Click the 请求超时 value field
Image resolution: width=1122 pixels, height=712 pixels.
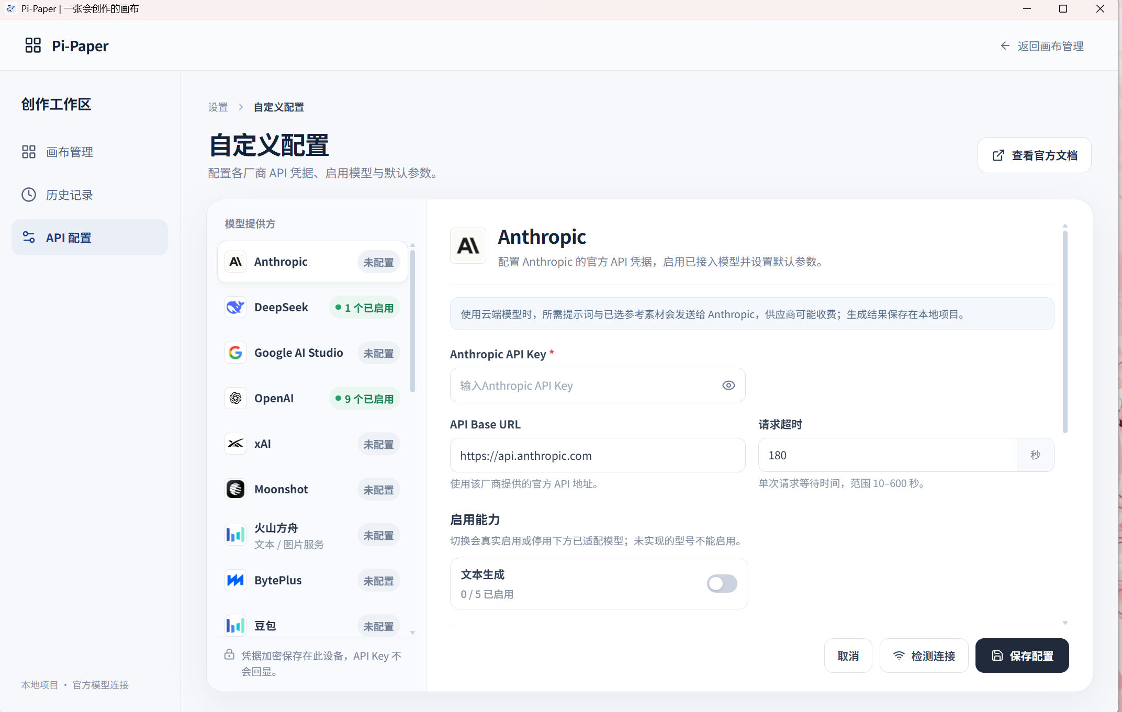(888, 455)
